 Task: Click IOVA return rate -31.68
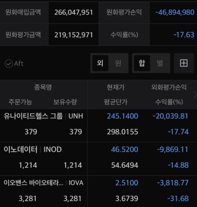tap(178, 199)
